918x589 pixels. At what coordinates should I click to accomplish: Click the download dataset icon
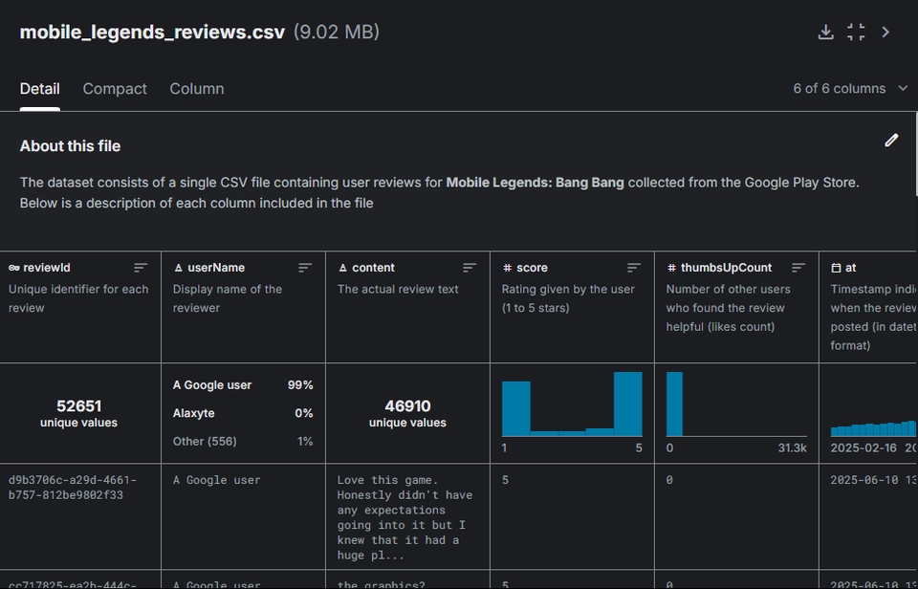click(x=825, y=32)
